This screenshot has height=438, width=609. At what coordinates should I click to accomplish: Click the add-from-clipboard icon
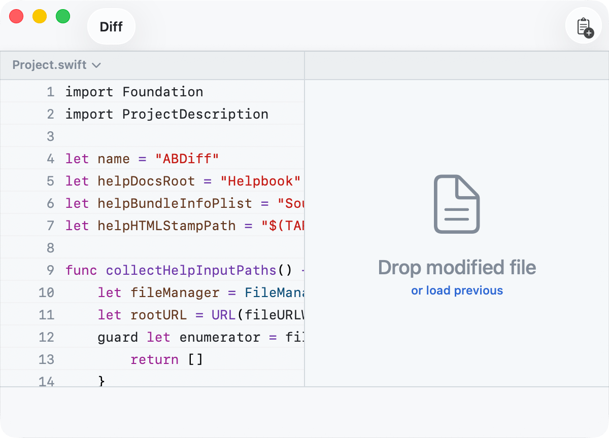(x=583, y=26)
